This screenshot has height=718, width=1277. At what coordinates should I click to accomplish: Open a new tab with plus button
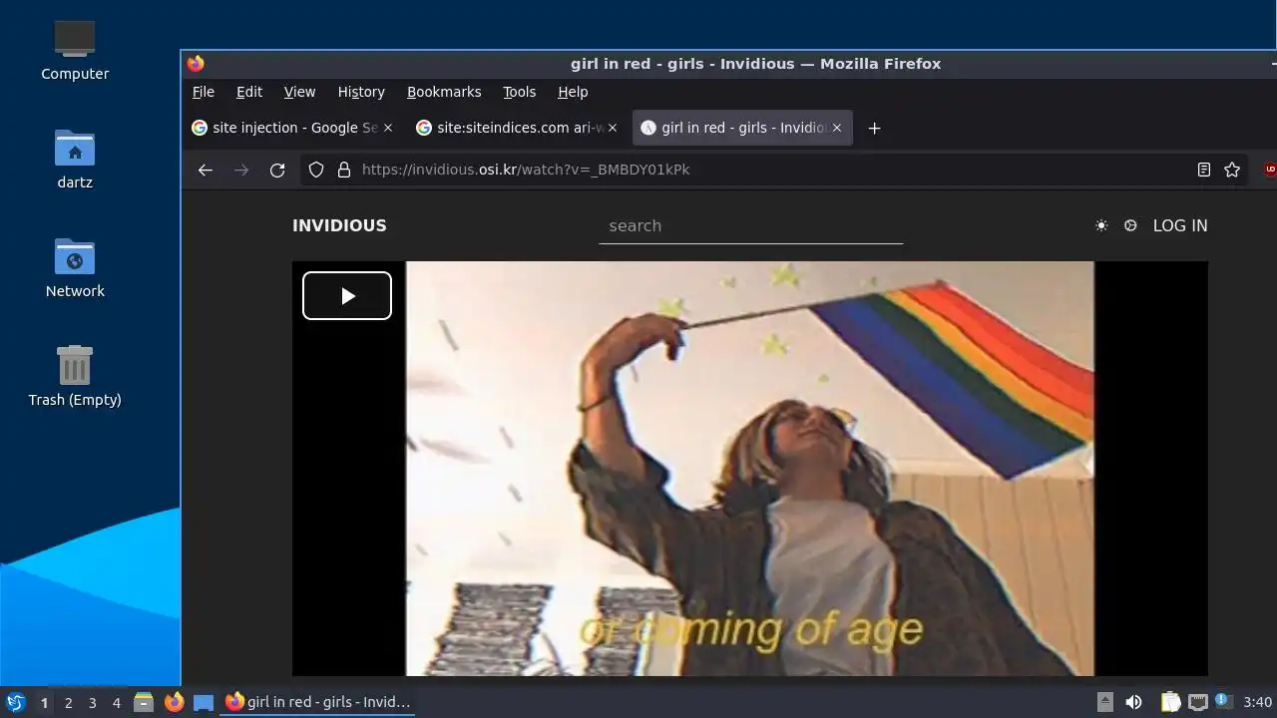pos(875,128)
